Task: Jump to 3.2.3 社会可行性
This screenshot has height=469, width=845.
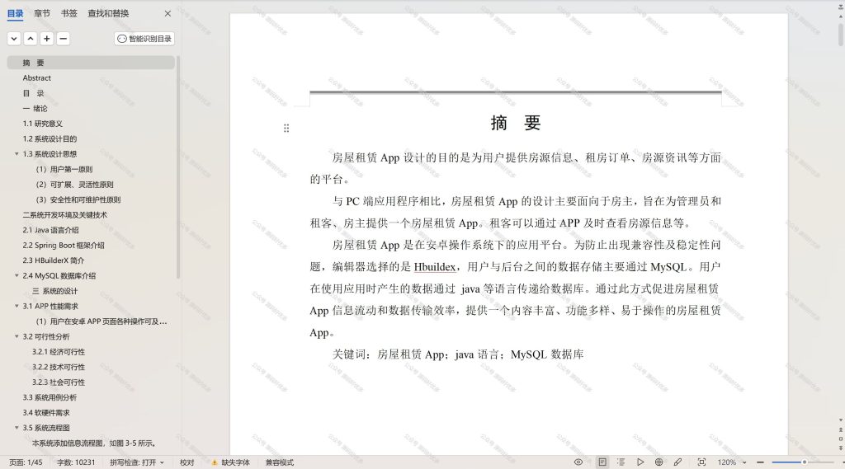Action: pyautogui.click(x=59, y=382)
